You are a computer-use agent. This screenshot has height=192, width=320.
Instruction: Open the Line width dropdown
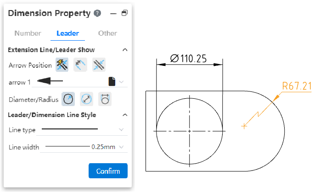pos(121,147)
